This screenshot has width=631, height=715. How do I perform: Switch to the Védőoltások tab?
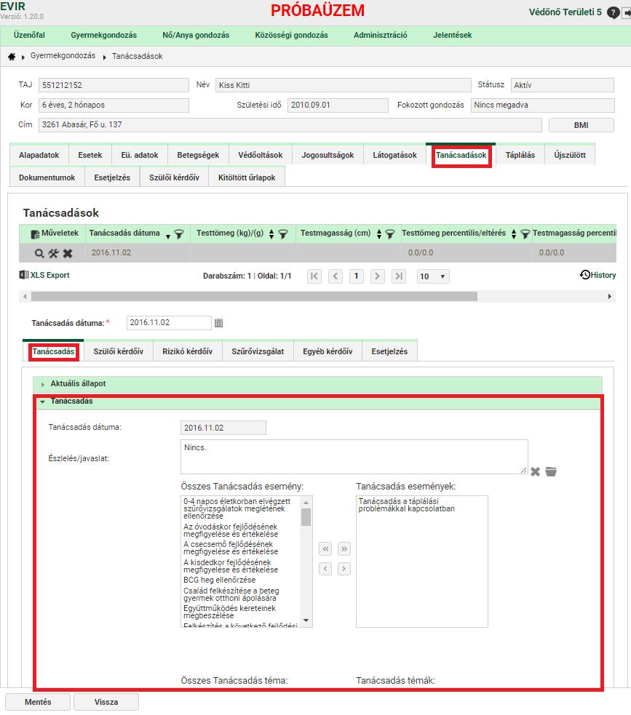[x=260, y=155]
